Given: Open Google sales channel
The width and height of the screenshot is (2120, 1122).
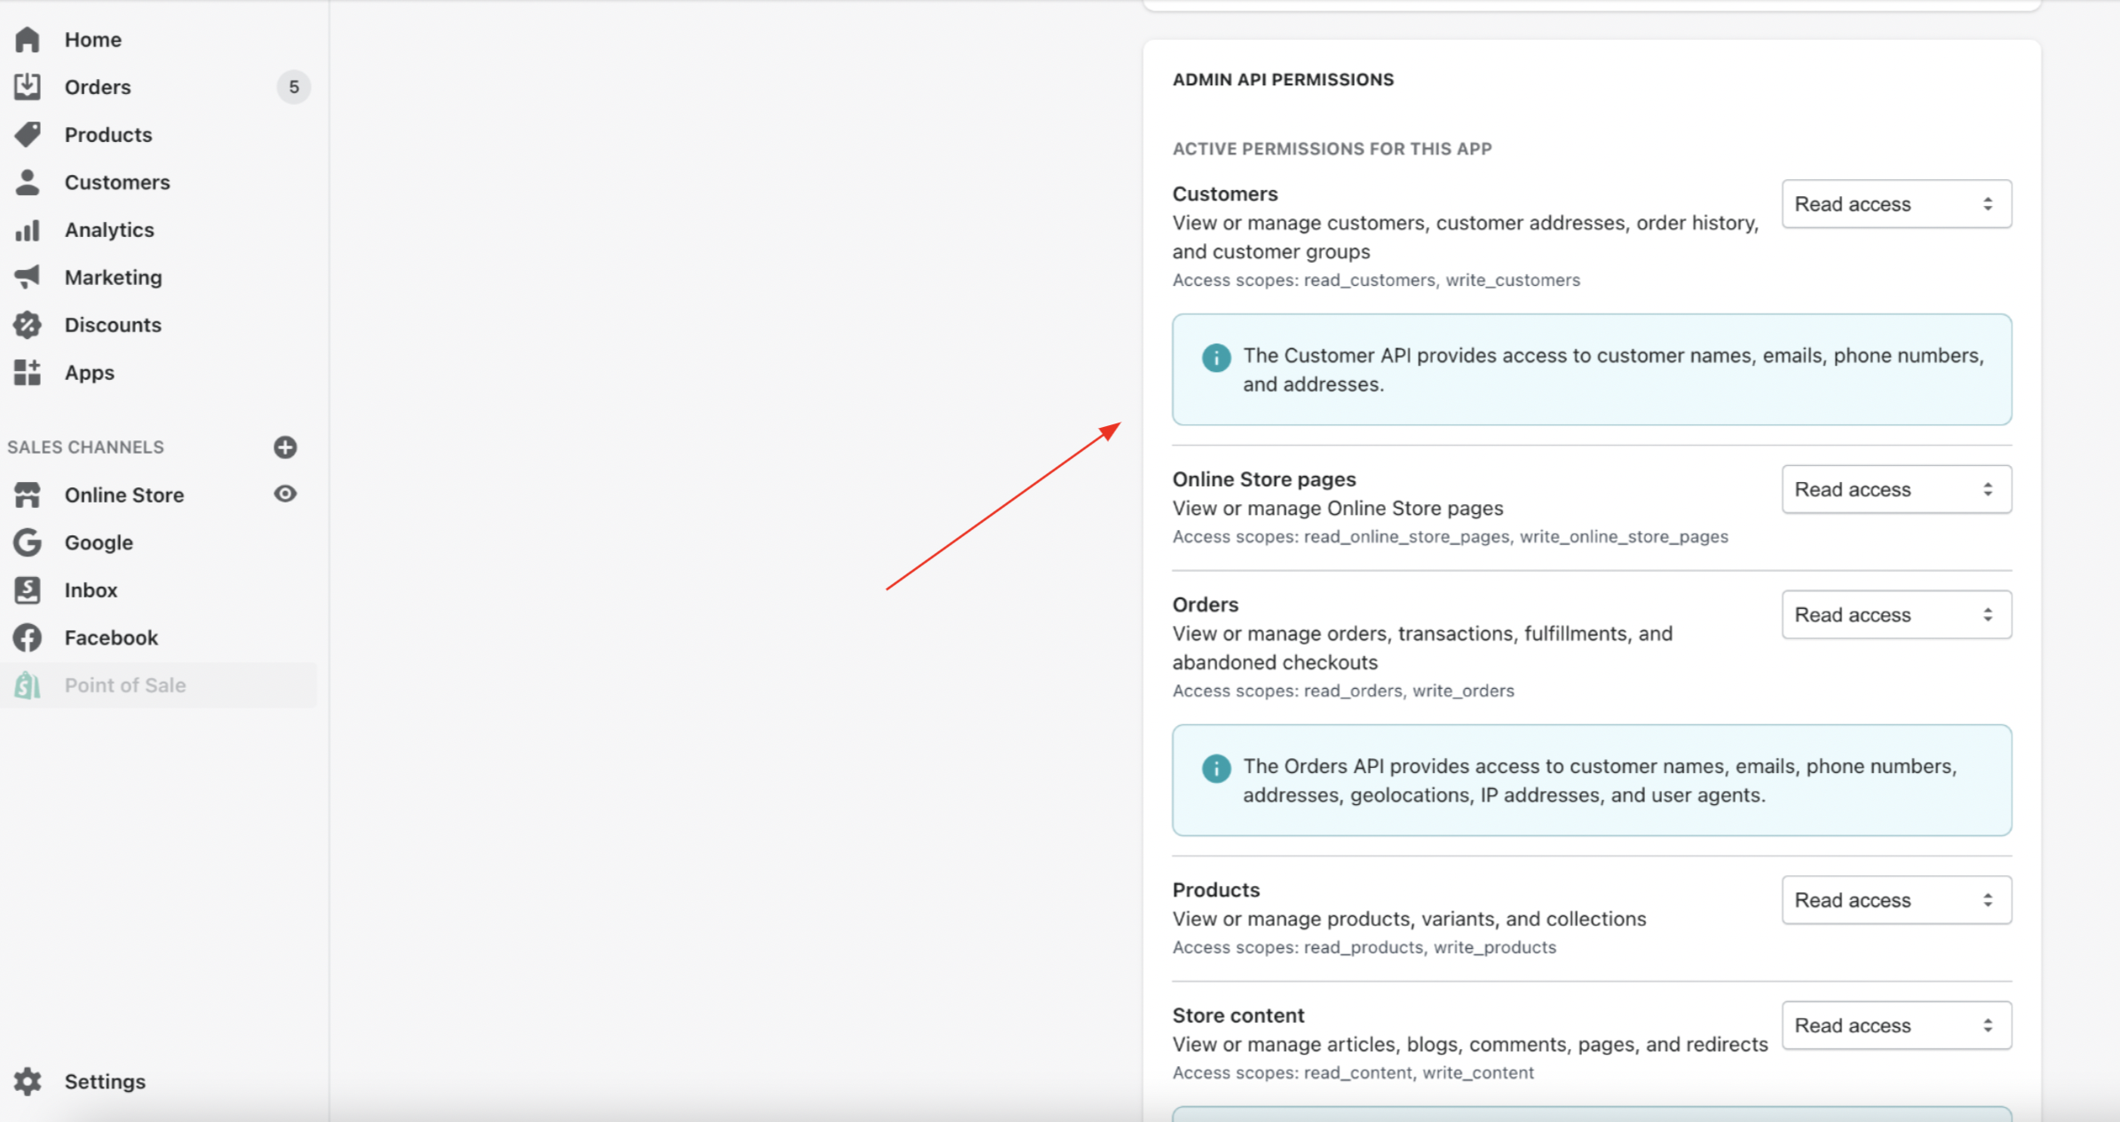Looking at the screenshot, I should tap(98, 542).
